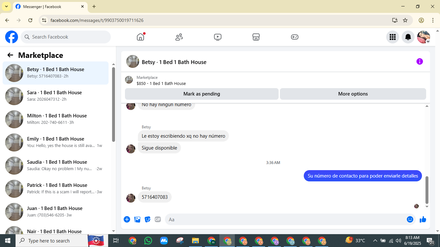Image resolution: width=440 pixels, height=247 pixels.
Task: Click Betsy's message 5716407083
Action: (155, 197)
